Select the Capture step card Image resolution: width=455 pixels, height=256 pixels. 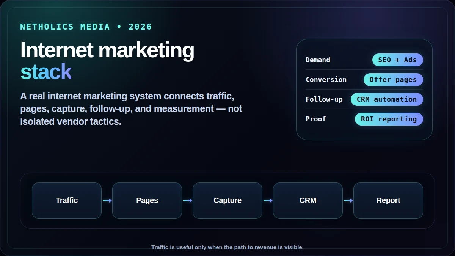coord(227,201)
